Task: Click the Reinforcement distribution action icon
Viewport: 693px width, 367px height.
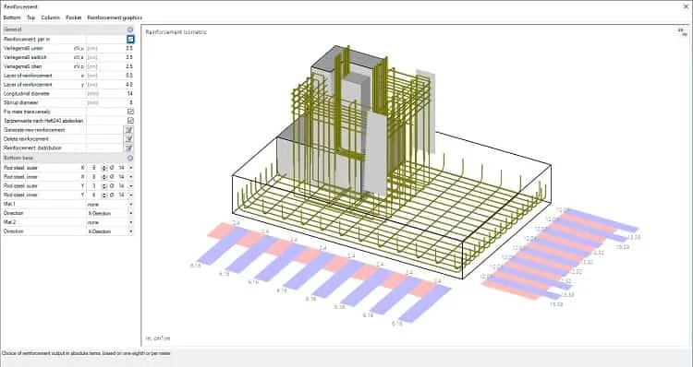Action: [128, 148]
